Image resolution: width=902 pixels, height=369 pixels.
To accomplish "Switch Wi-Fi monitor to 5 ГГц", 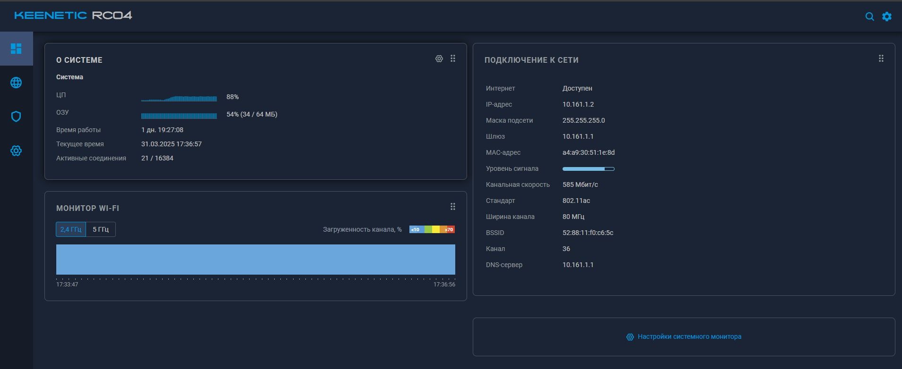I will coord(101,229).
